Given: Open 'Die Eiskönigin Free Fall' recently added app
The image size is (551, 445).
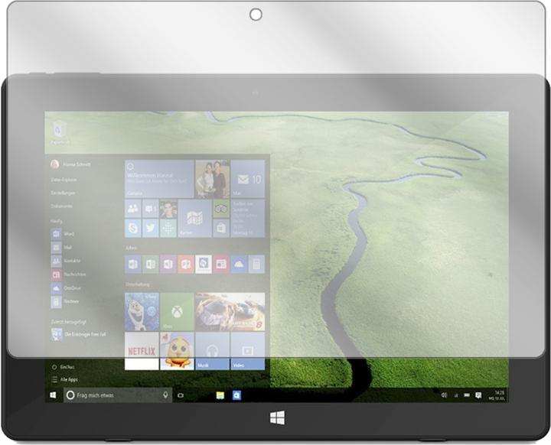Looking at the screenshot, I should 78,334.
